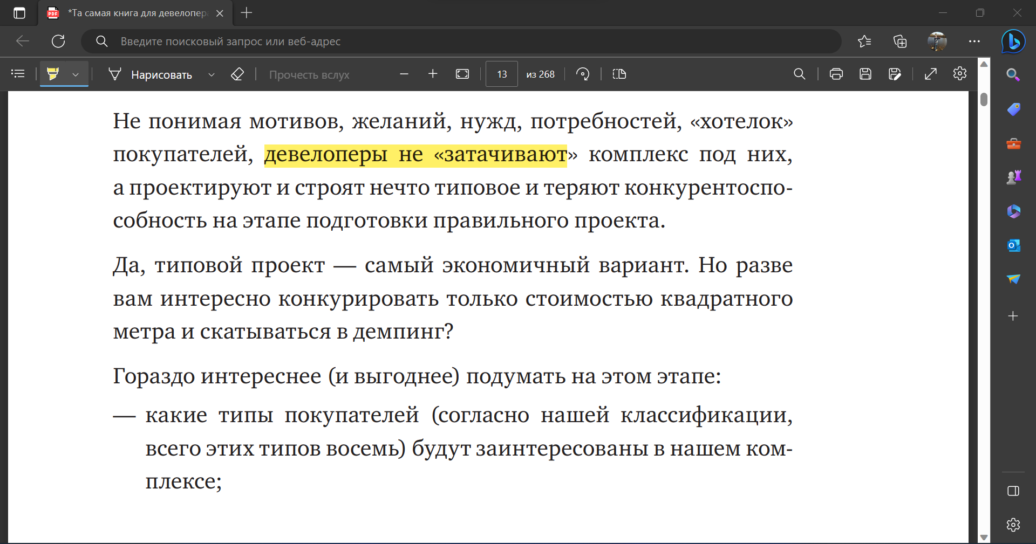The width and height of the screenshot is (1036, 544).
Task: Open sidebar shopping tag
Action: click(x=1013, y=109)
